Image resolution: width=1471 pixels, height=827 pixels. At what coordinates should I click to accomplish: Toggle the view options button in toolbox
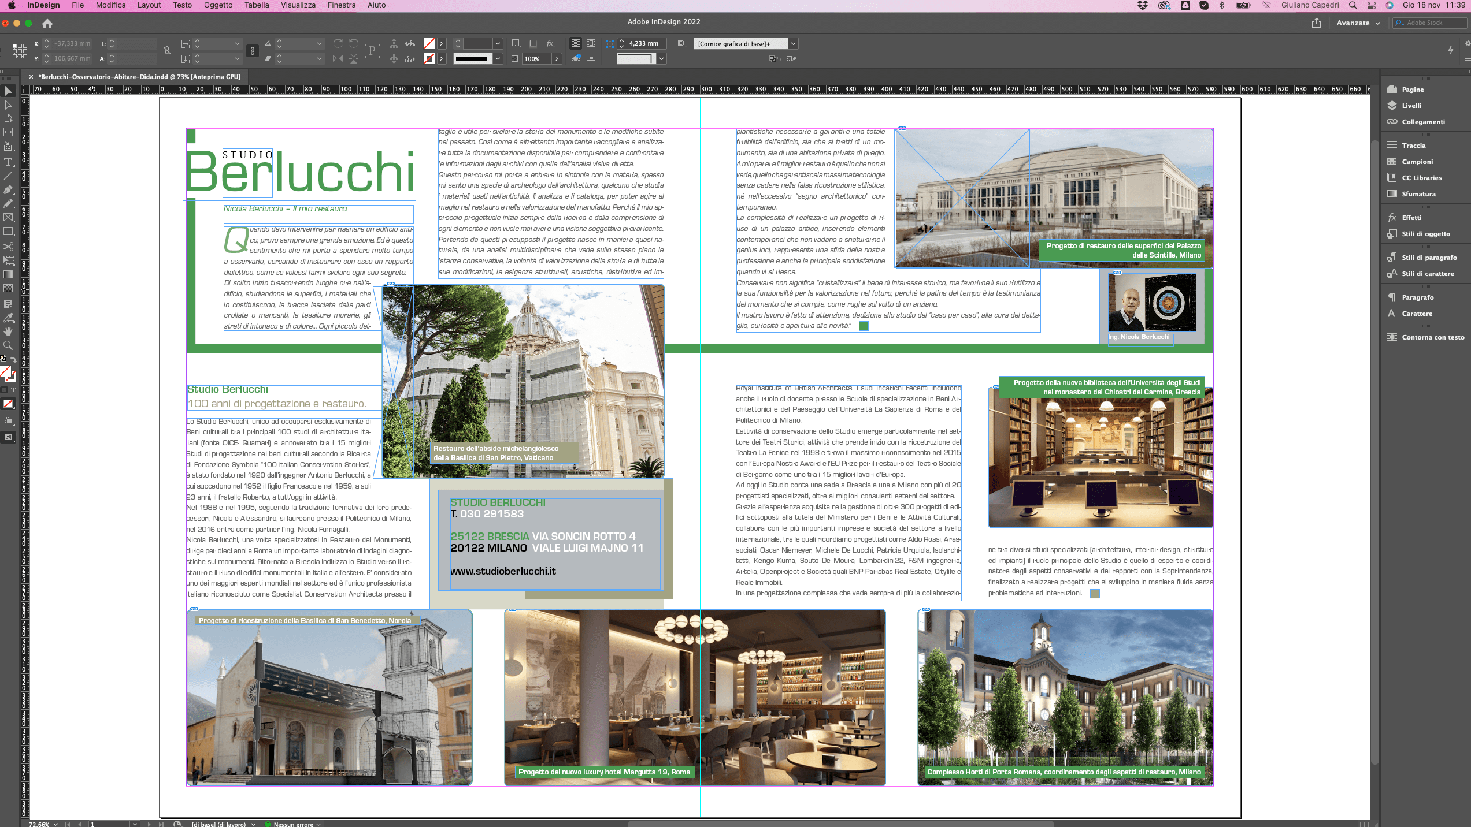click(8, 420)
